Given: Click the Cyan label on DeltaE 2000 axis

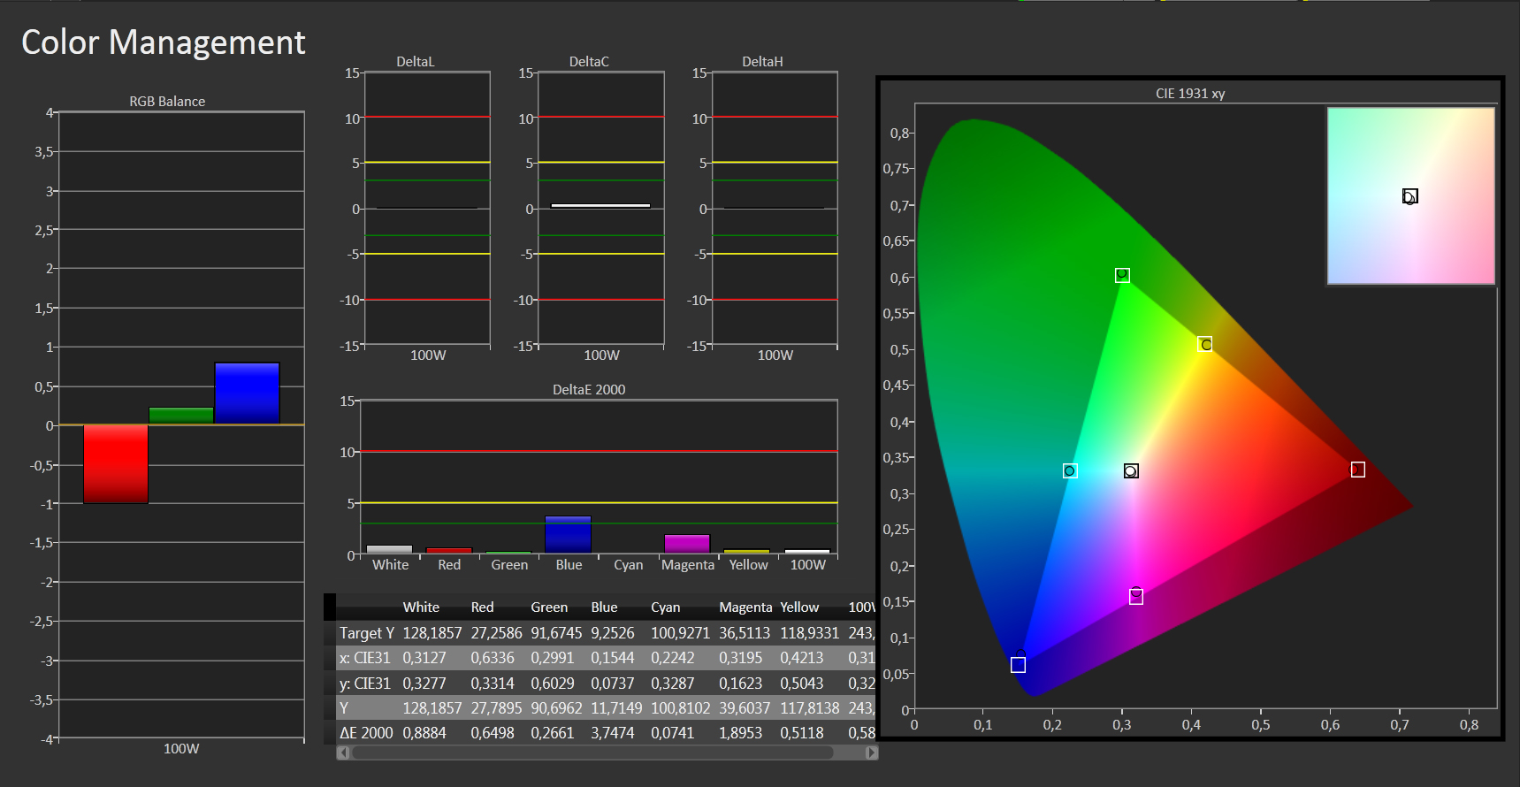Looking at the screenshot, I should [629, 565].
